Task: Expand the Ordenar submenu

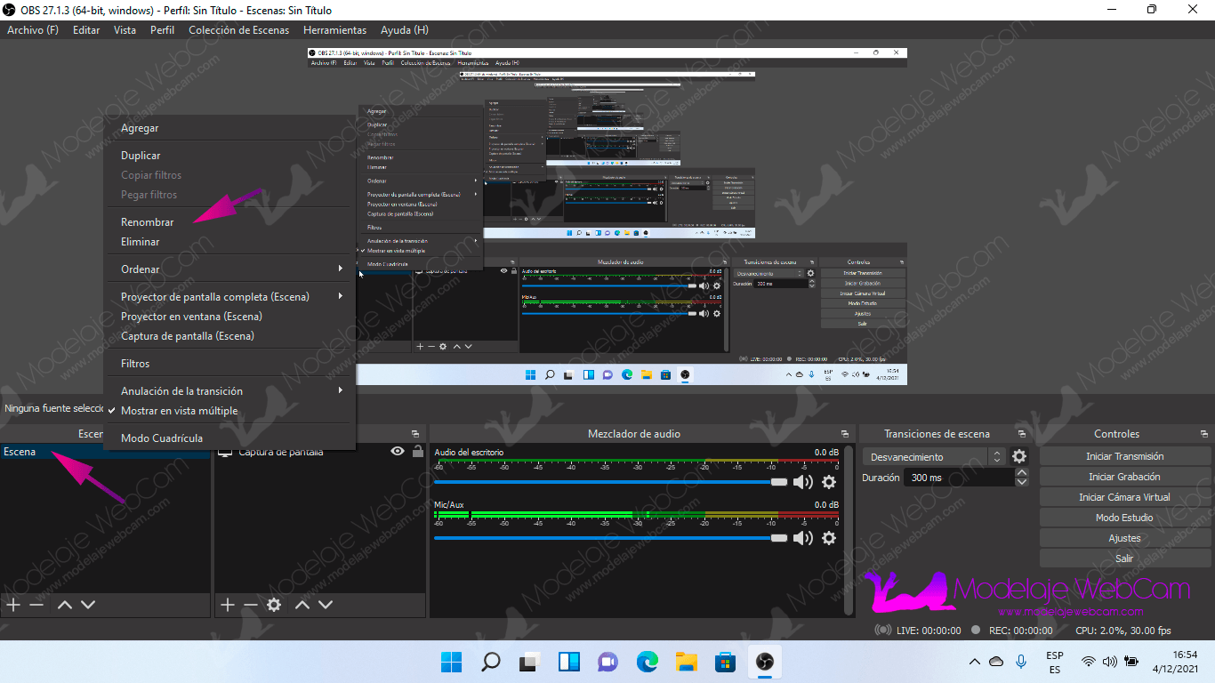Action: point(231,269)
